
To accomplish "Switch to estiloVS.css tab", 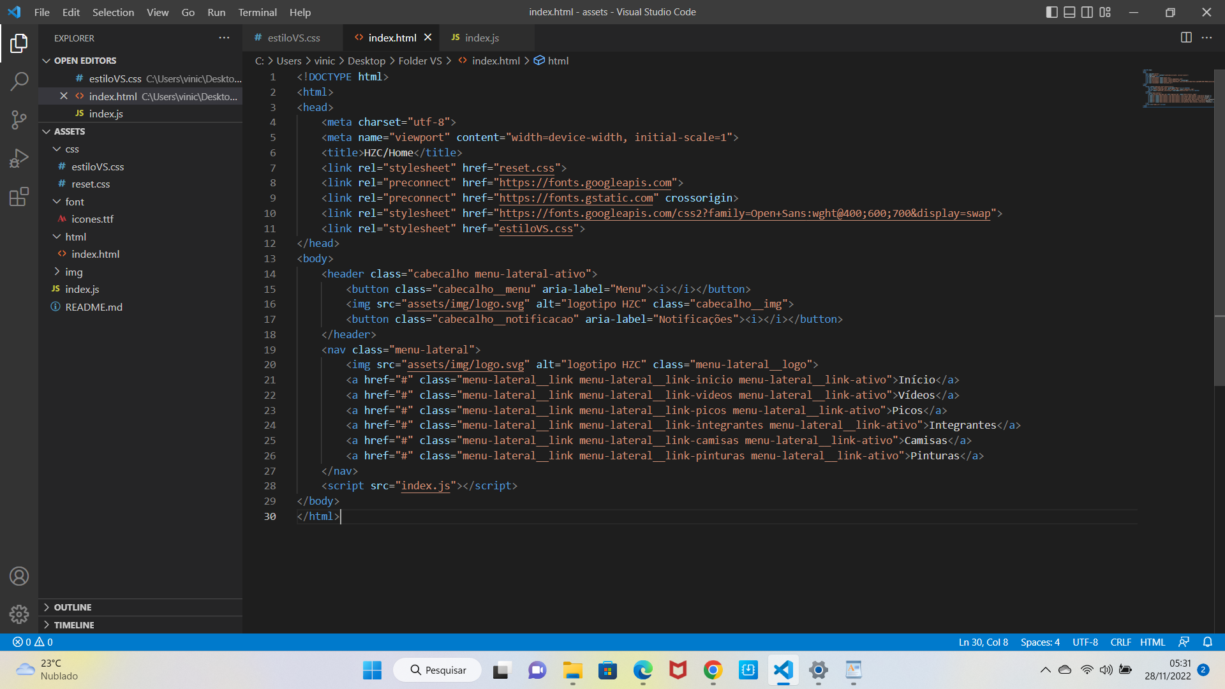I will coord(293,38).
